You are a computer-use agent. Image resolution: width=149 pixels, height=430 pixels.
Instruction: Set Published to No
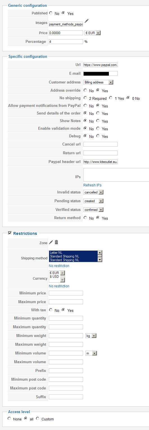[51, 13]
